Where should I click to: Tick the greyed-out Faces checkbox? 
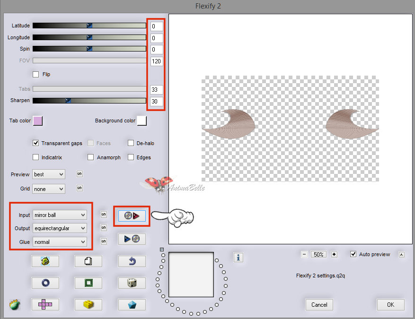tap(90, 143)
